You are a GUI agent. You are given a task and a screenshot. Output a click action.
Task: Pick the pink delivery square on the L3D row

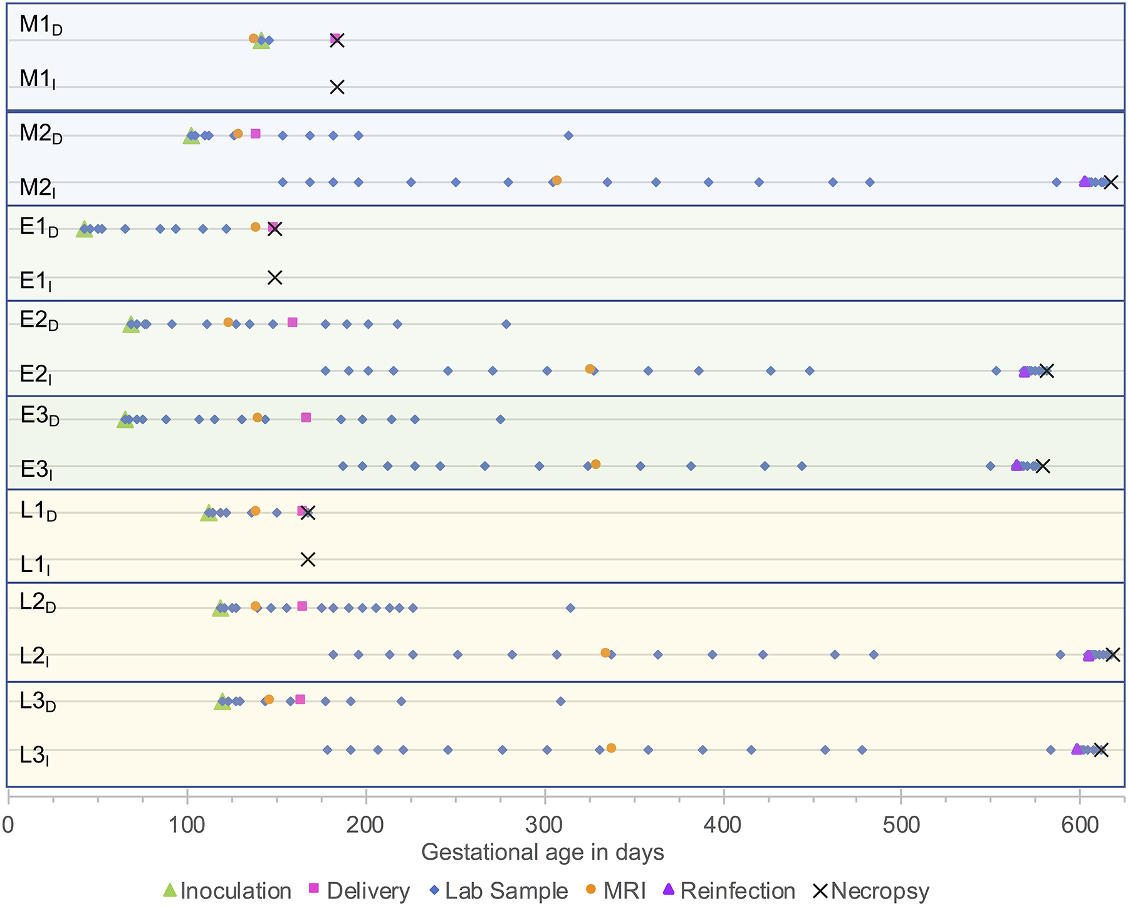pos(300,699)
